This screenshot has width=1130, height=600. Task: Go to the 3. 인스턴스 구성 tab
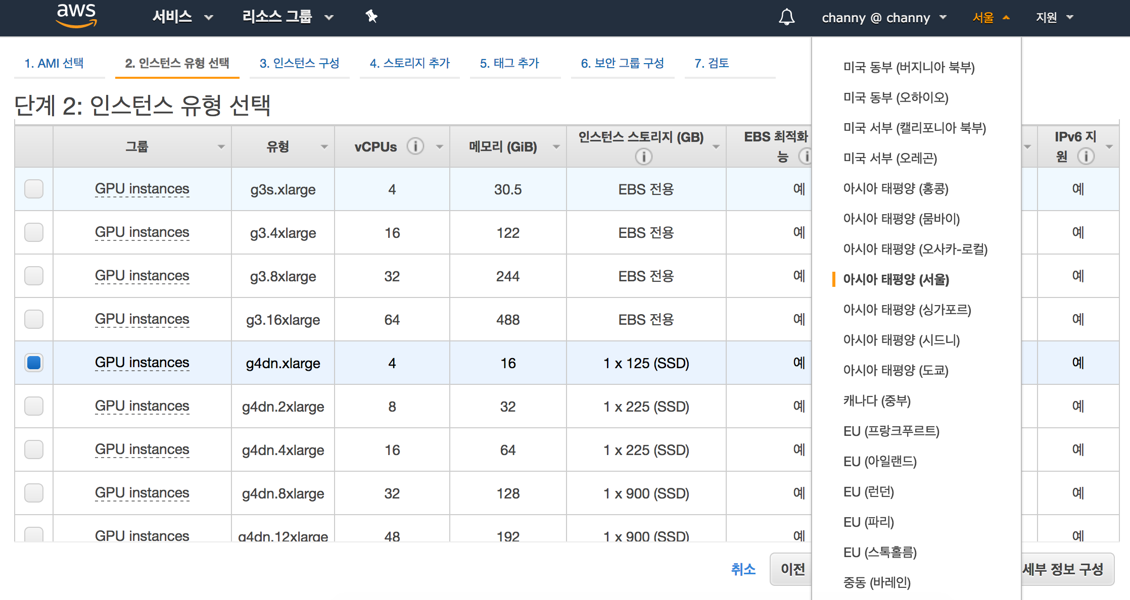[299, 63]
